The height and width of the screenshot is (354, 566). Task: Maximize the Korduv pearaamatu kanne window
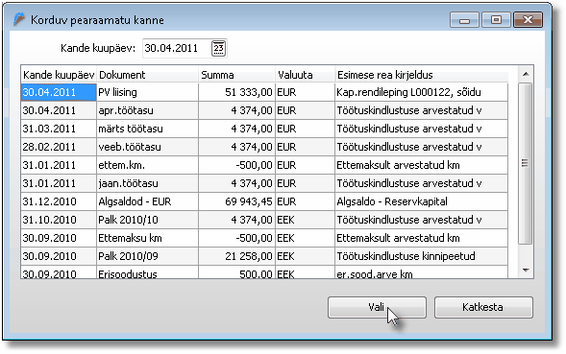click(x=496, y=19)
